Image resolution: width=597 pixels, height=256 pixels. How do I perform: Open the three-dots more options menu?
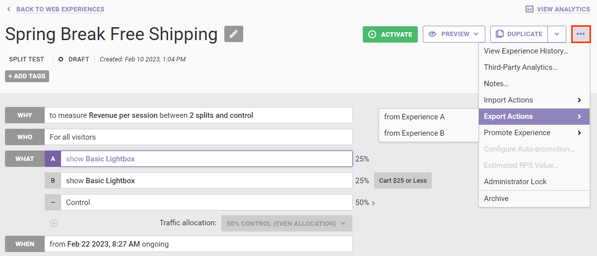[x=581, y=34]
